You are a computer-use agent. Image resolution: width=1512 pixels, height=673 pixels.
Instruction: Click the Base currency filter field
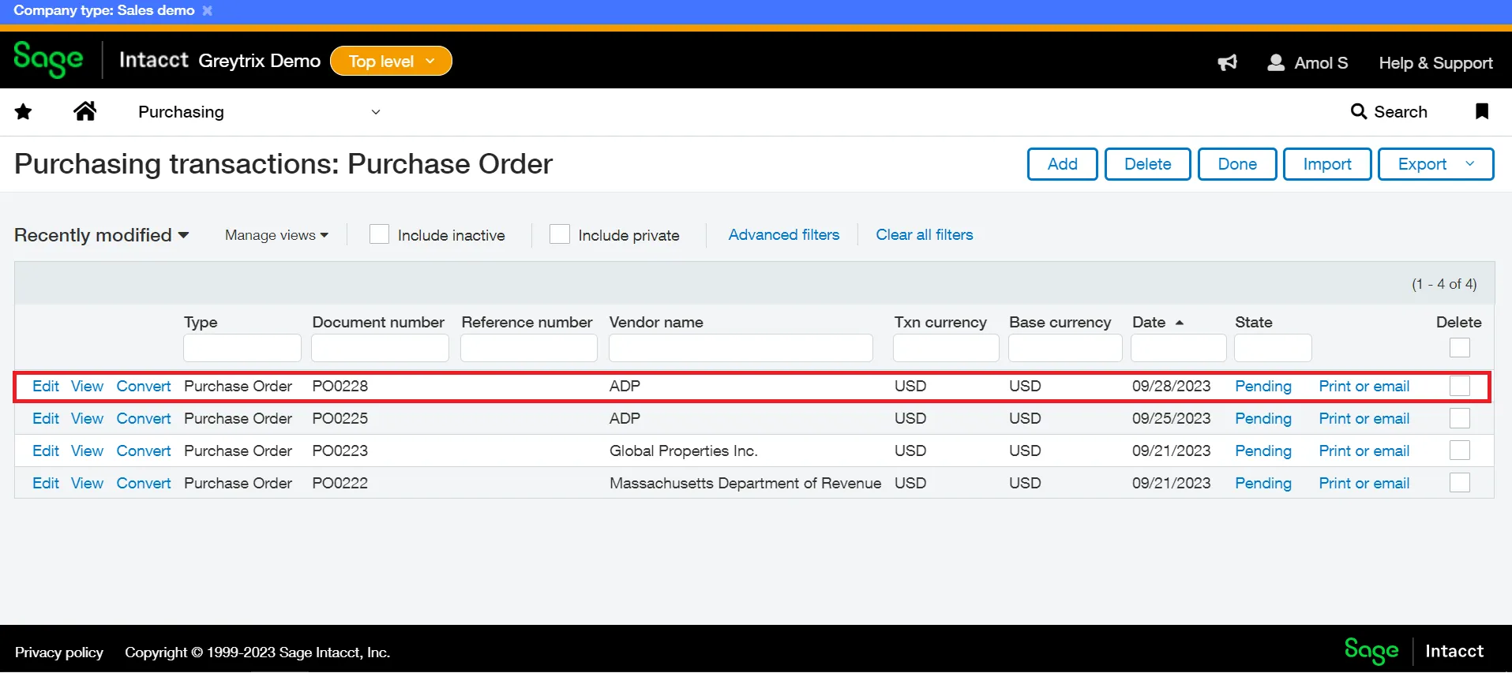pos(1065,348)
